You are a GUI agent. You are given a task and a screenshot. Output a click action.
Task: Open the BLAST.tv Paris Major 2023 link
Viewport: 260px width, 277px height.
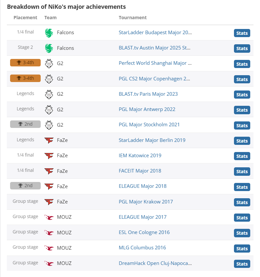(x=148, y=94)
